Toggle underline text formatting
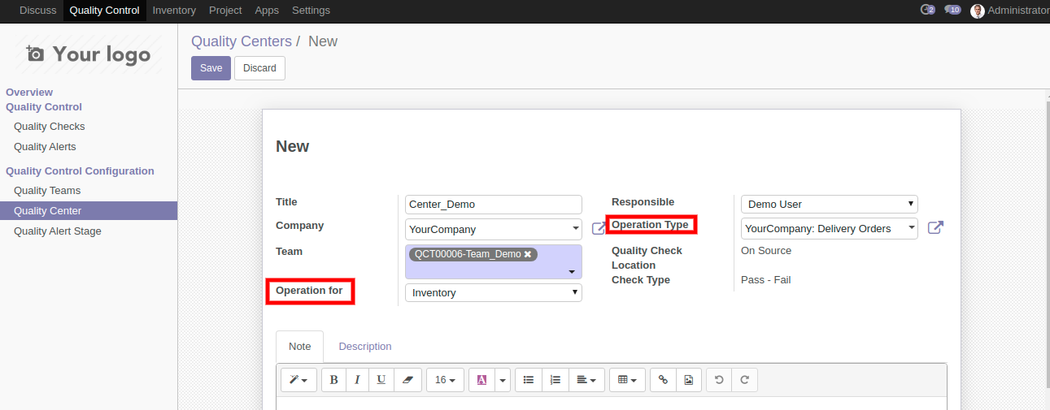Screen dimensions: 1050x410 [381, 380]
